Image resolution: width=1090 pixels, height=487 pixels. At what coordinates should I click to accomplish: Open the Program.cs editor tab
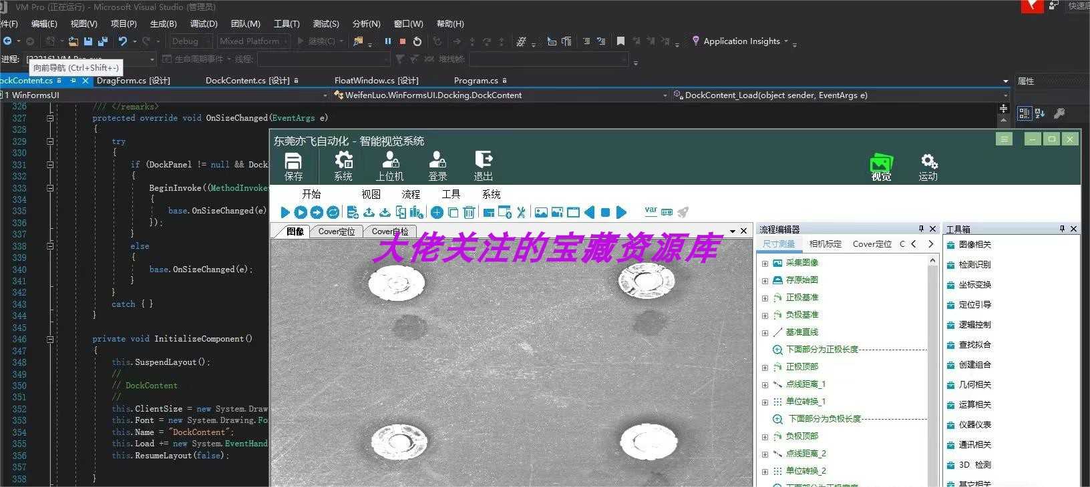point(476,81)
